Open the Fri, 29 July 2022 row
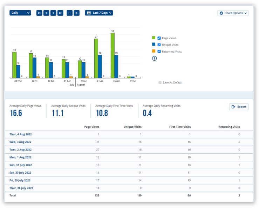Viewport: 259px width, 208px height. click(129, 180)
